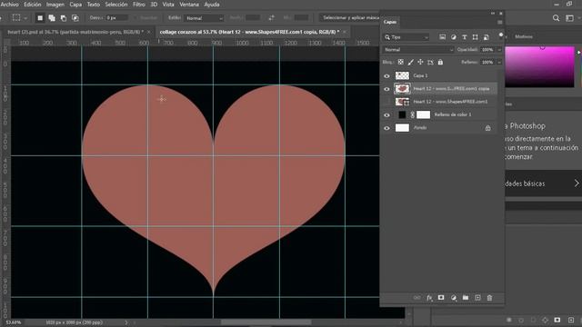Click the padlock on the Fondo layer
582x327 pixels.
(x=487, y=128)
